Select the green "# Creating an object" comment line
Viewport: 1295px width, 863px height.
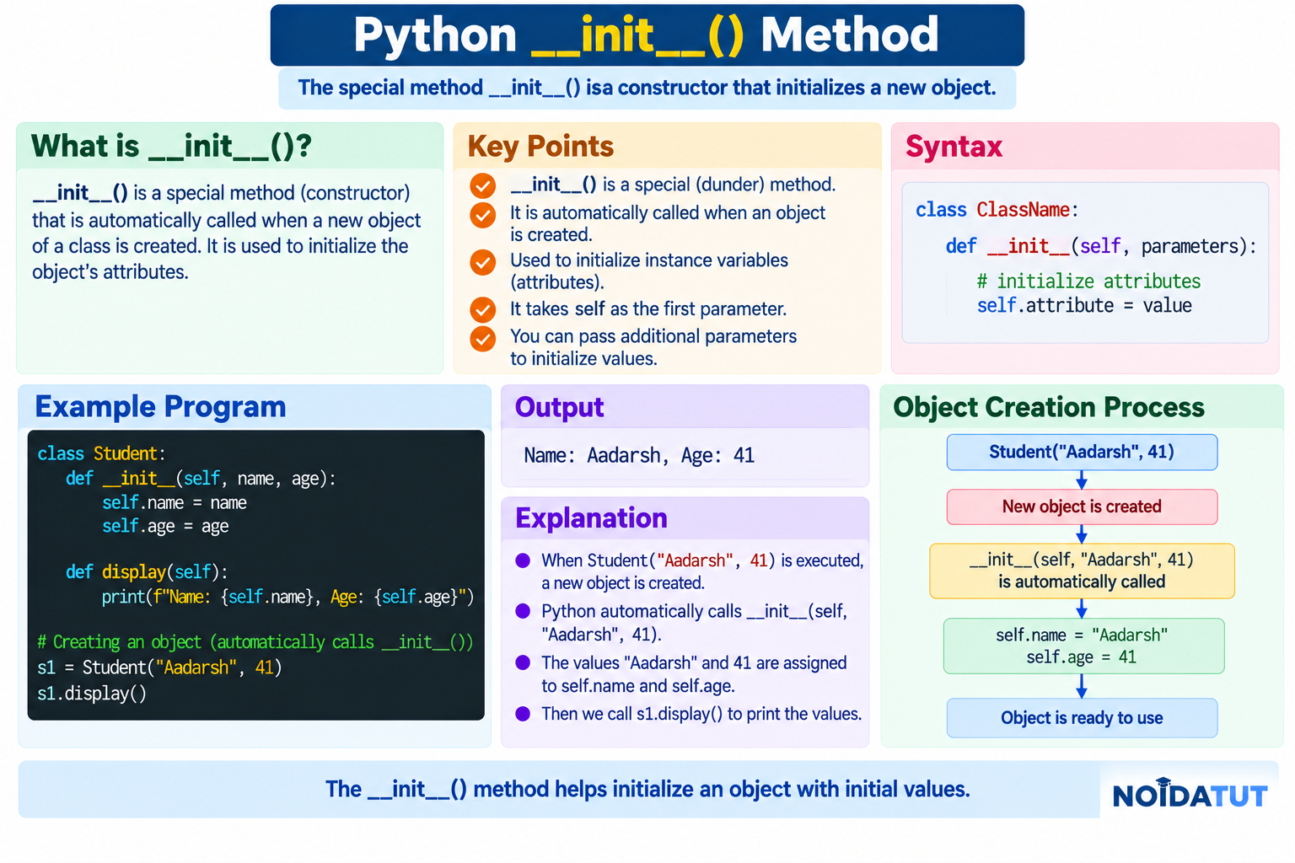coord(255,642)
